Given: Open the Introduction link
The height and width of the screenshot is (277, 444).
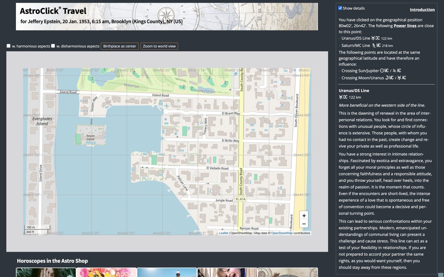Looking at the screenshot, I should [422, 10].
